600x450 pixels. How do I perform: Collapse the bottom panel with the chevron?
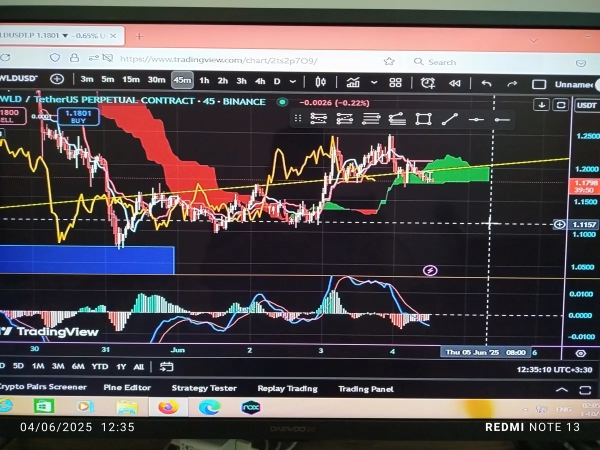tap(562, 390)
